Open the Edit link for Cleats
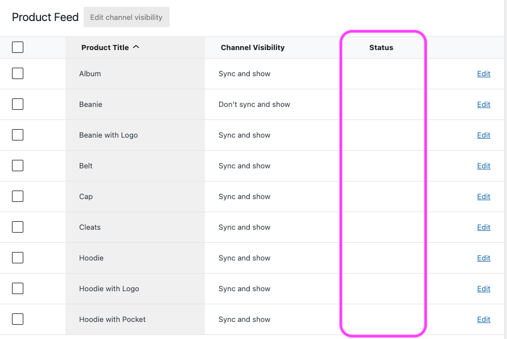Screen dimensions: 507x339 pyautogui.click(x=483, y=227)
